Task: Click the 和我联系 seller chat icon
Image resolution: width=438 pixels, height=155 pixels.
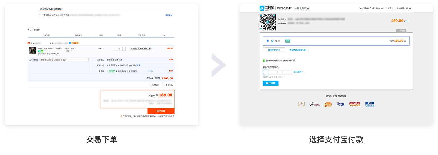Action: point(74,43)
